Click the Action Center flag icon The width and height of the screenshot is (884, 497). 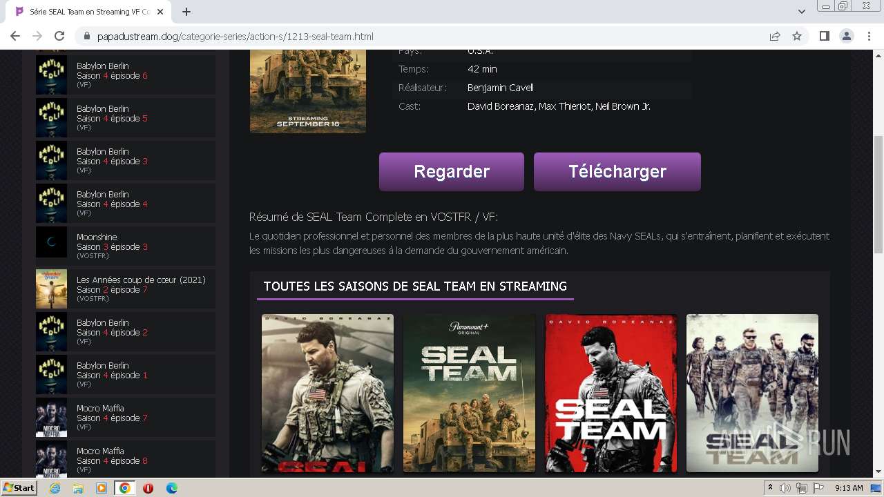point(818,488)
